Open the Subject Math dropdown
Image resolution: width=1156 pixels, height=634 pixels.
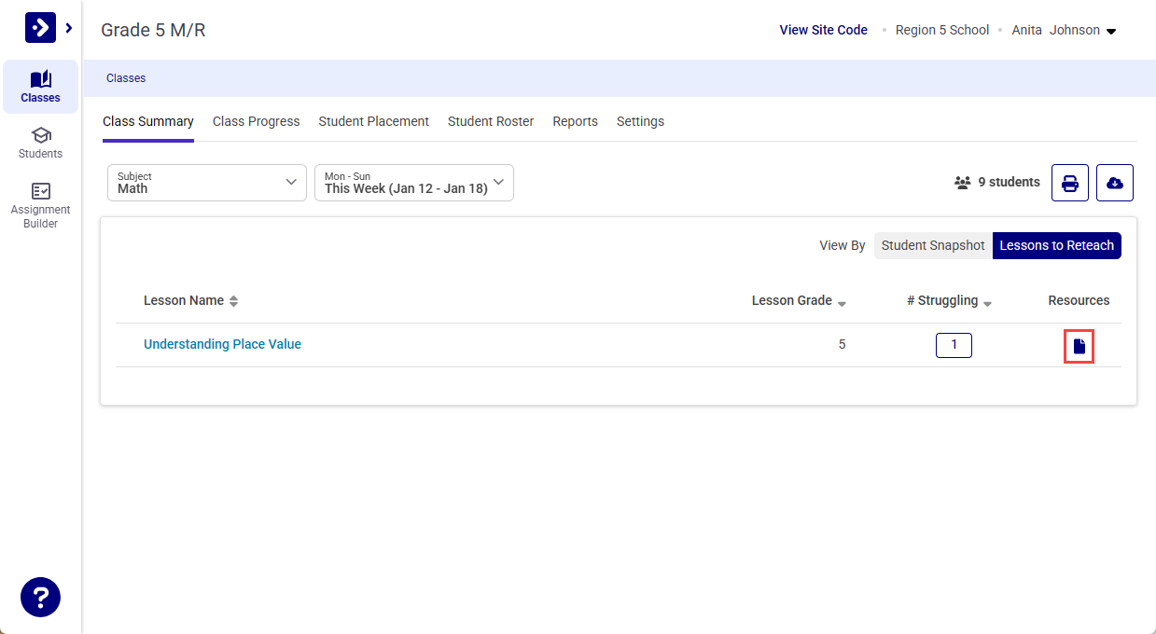click(x=207, y=183)
